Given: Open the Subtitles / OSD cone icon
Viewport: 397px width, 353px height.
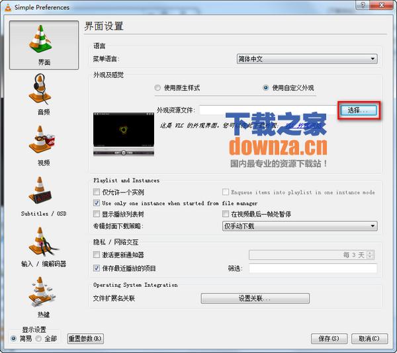Looking at the screenshot, I should [40, 190].
